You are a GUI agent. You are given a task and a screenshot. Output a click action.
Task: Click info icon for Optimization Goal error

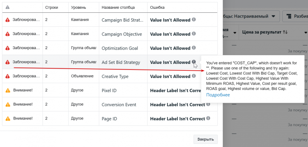194,48
